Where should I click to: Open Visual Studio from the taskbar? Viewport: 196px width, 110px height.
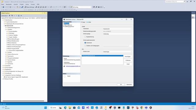[x=88, y=108]
